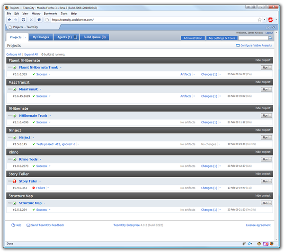The image size is (284, 252).
Task: Open Changes dropdown for build #2.5.2.234
Action: (x=220, y=210)
